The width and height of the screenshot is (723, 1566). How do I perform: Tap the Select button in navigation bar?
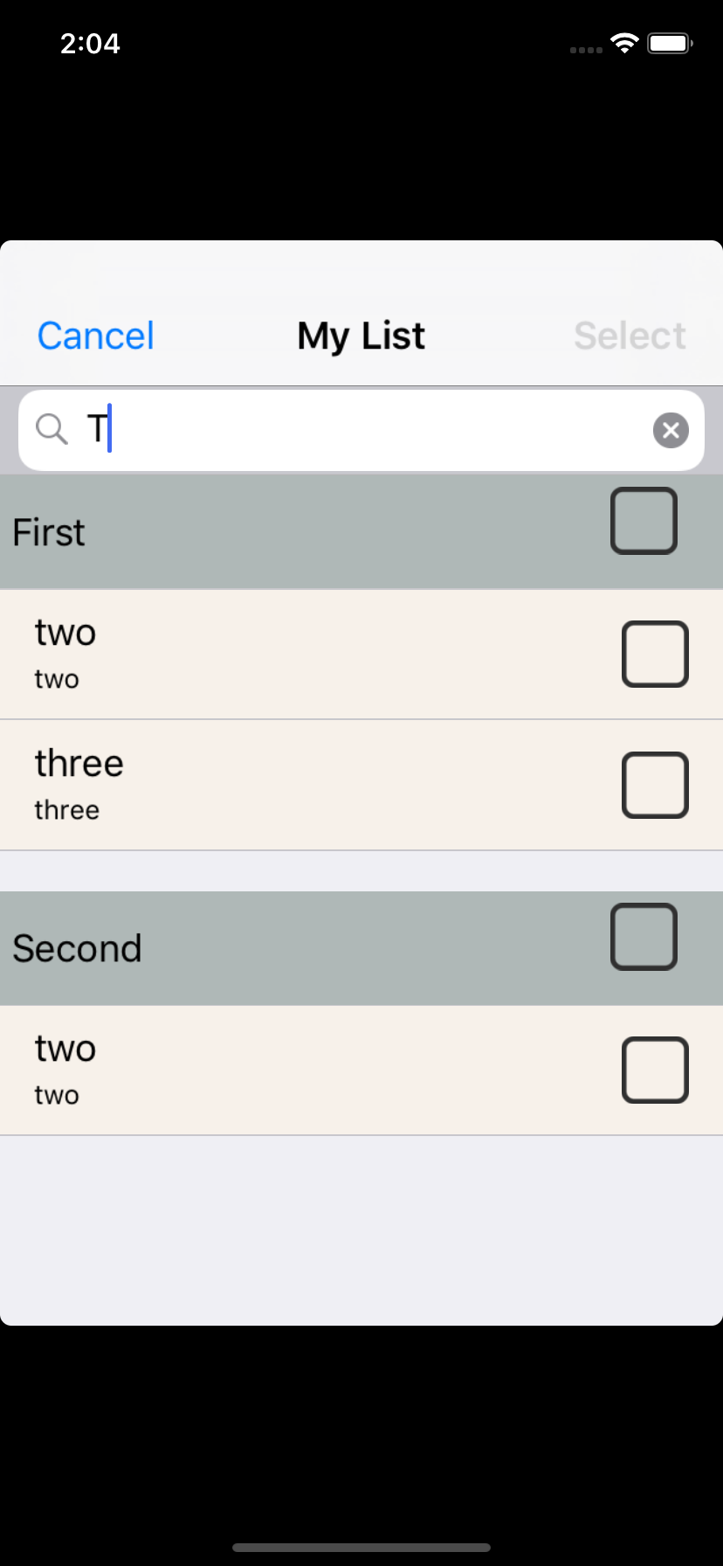[x=630, y=336]
